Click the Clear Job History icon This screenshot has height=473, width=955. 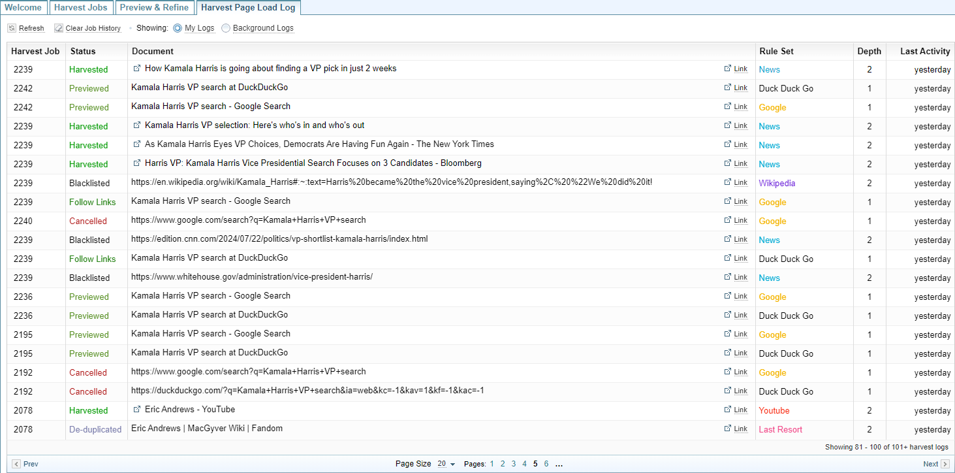[59, 28]
